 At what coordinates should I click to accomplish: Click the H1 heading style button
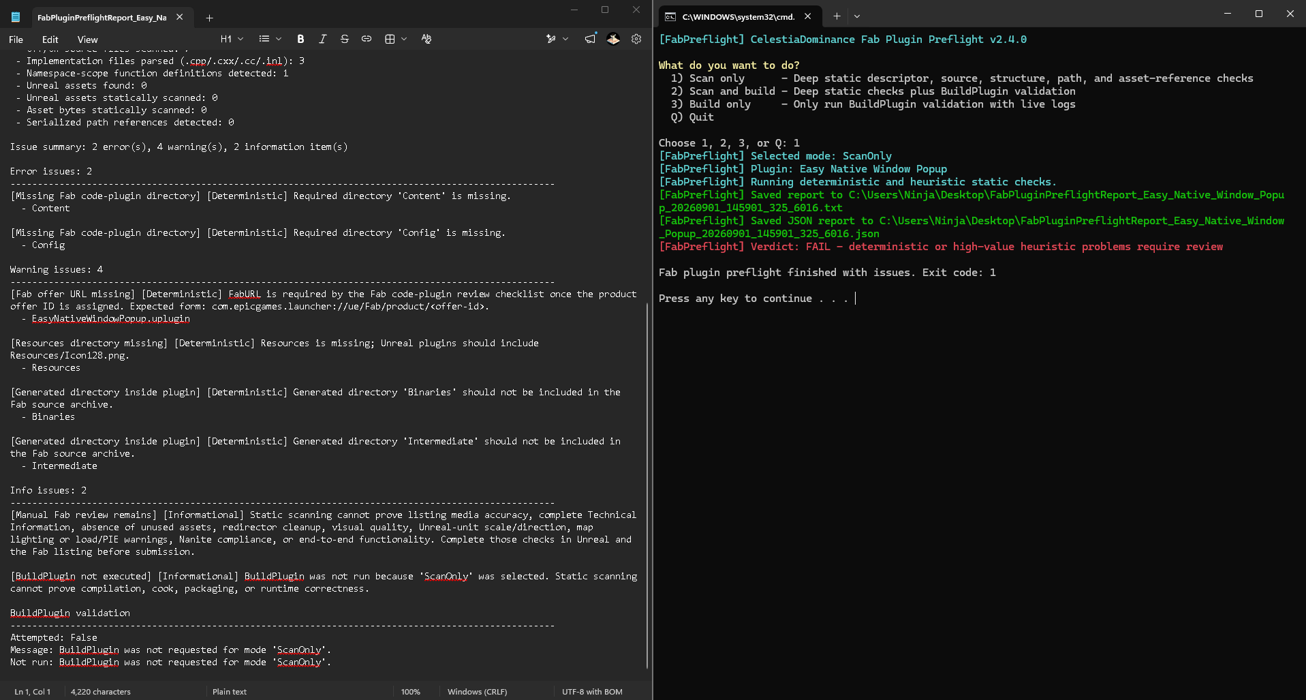click(x=226, y=39)
